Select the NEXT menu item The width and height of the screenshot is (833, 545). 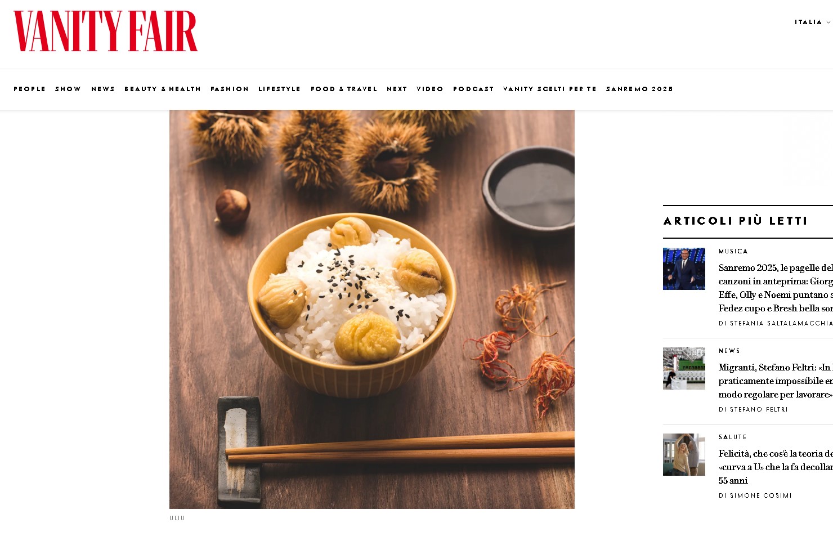coord(397,89)
